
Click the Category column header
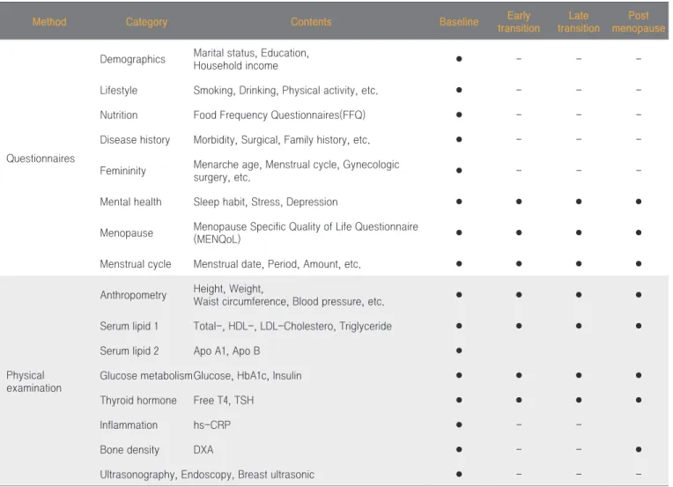pyautogui.click(x=146, y=22)
